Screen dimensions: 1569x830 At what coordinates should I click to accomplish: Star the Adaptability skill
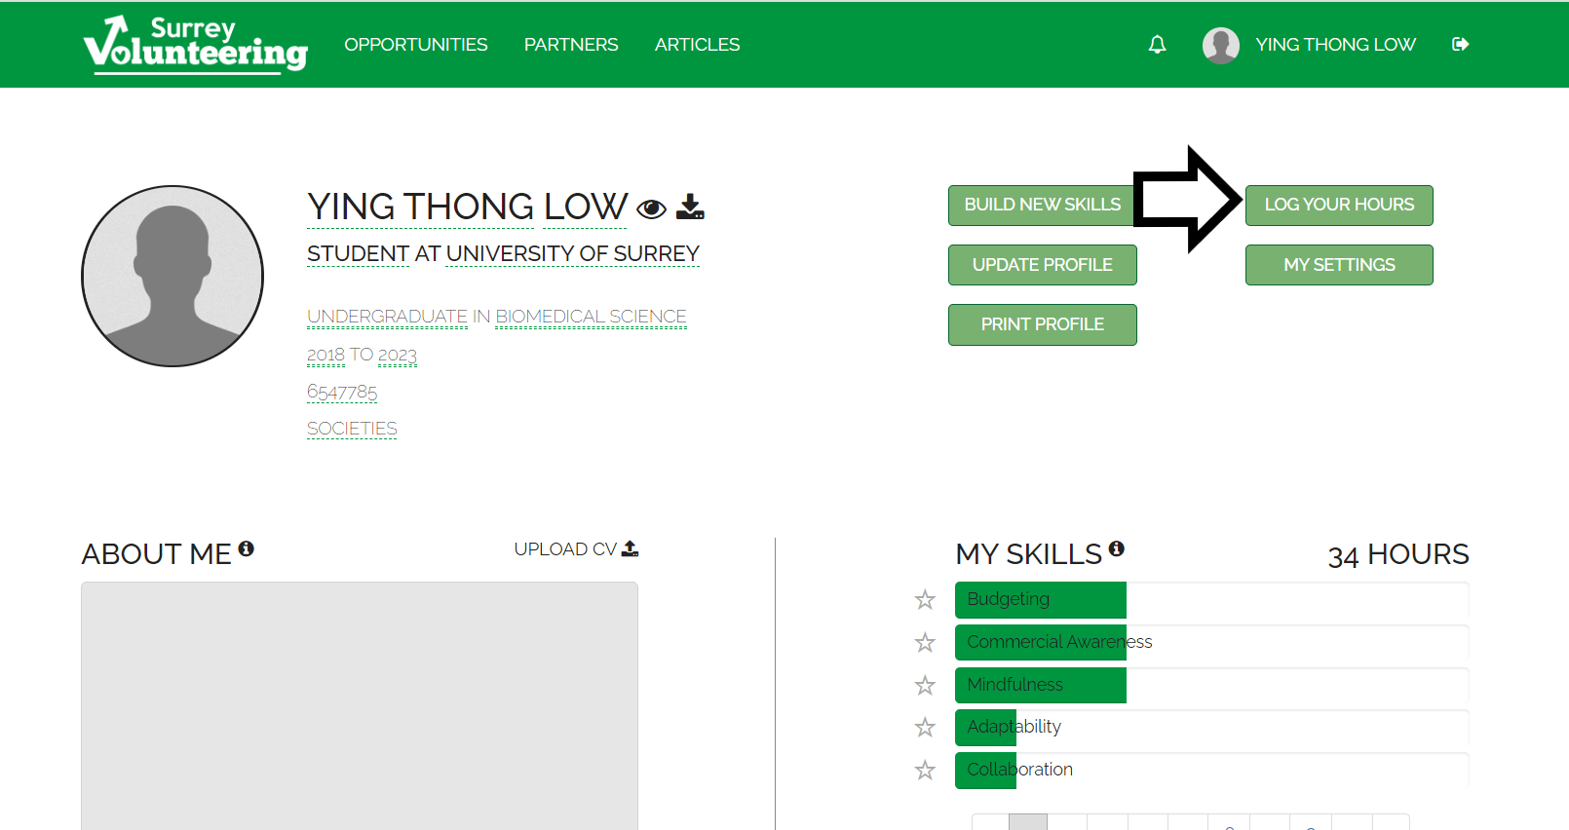point(925,728)
